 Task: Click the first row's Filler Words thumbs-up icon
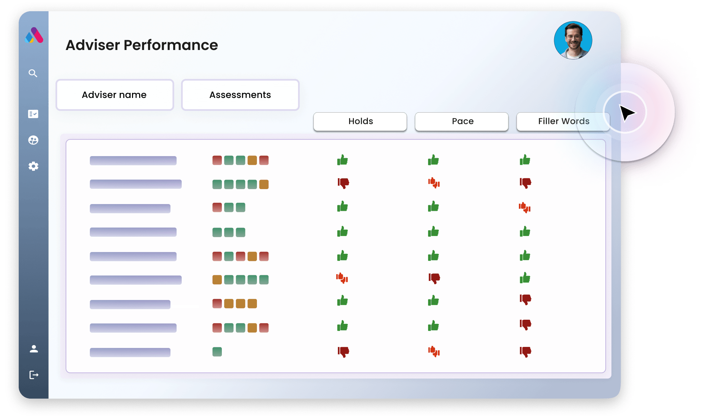click(x=525, y=160)
